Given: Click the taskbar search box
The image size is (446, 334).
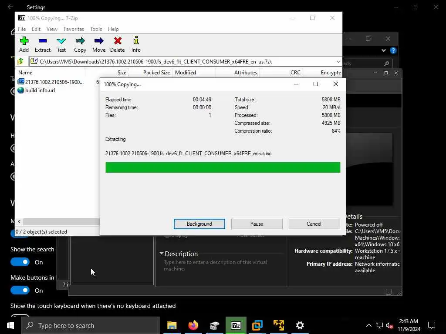Looking at the screenshot, I should point(91,325).
